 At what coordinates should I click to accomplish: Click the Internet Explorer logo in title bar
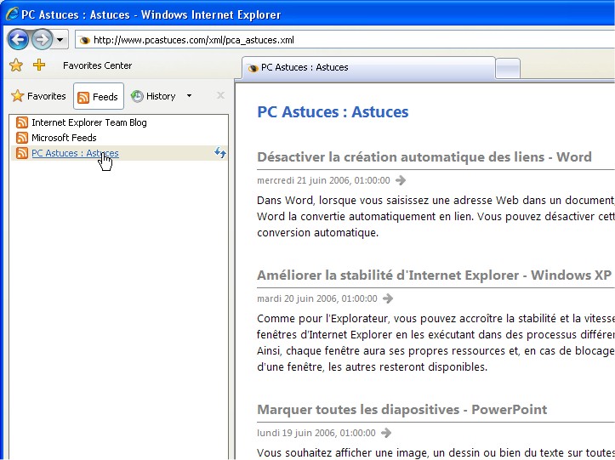point(12,14)
